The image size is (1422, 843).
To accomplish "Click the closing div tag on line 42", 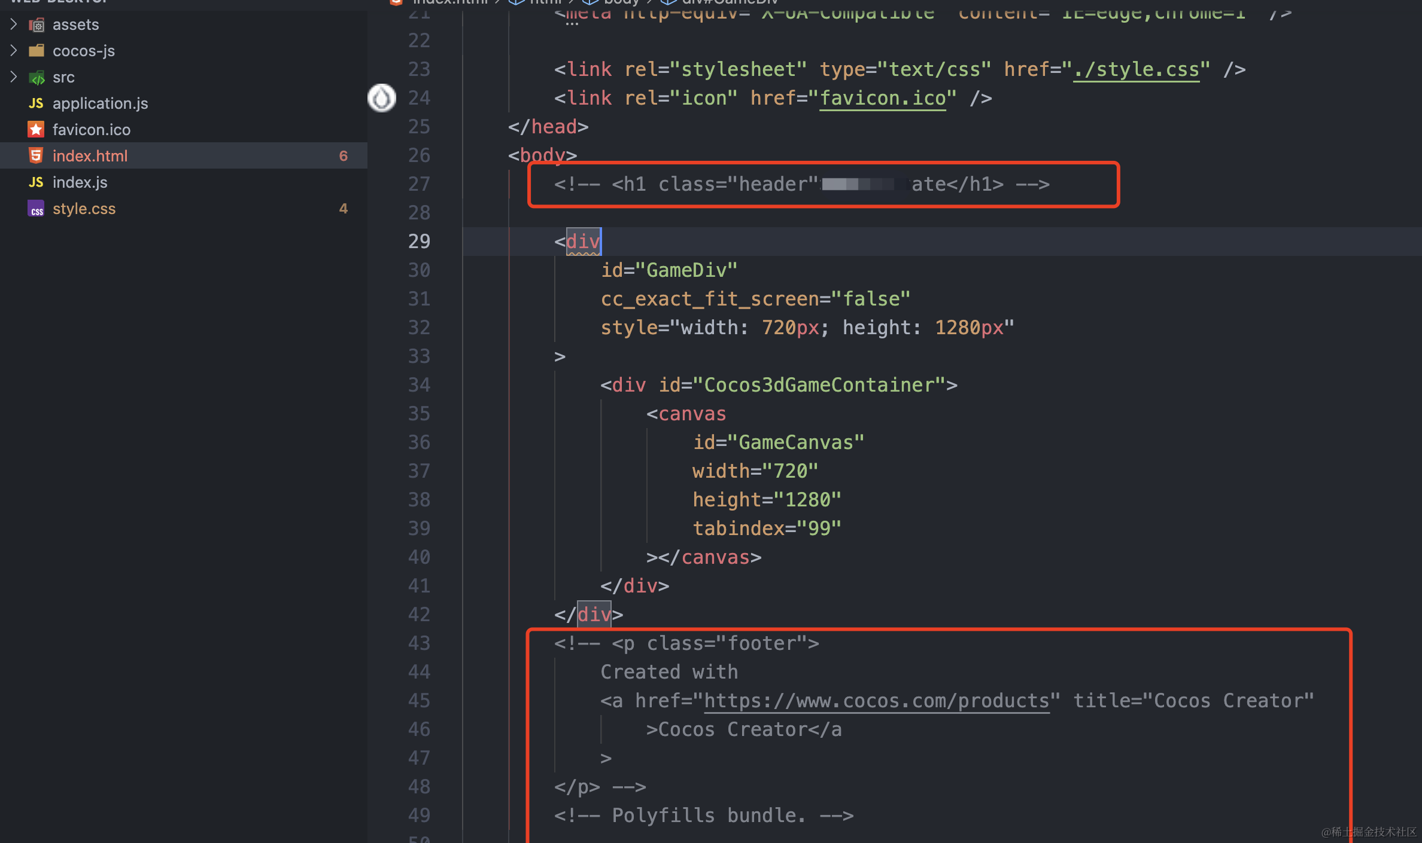I will coord(594,615).
